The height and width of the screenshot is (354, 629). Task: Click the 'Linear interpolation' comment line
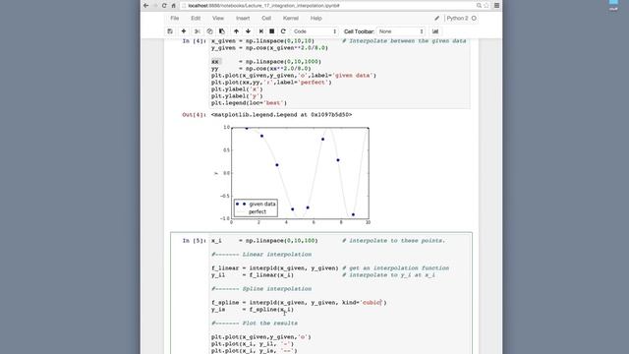tap(261, 255)
